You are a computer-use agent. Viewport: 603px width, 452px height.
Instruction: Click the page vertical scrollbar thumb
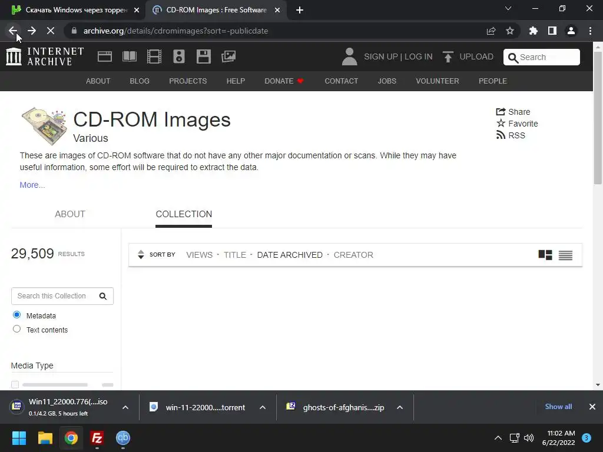598,118
